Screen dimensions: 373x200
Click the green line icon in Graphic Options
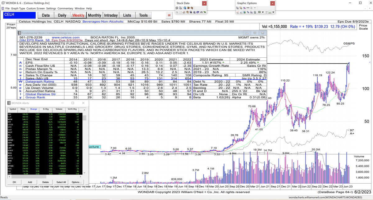[x=270, y=12]
